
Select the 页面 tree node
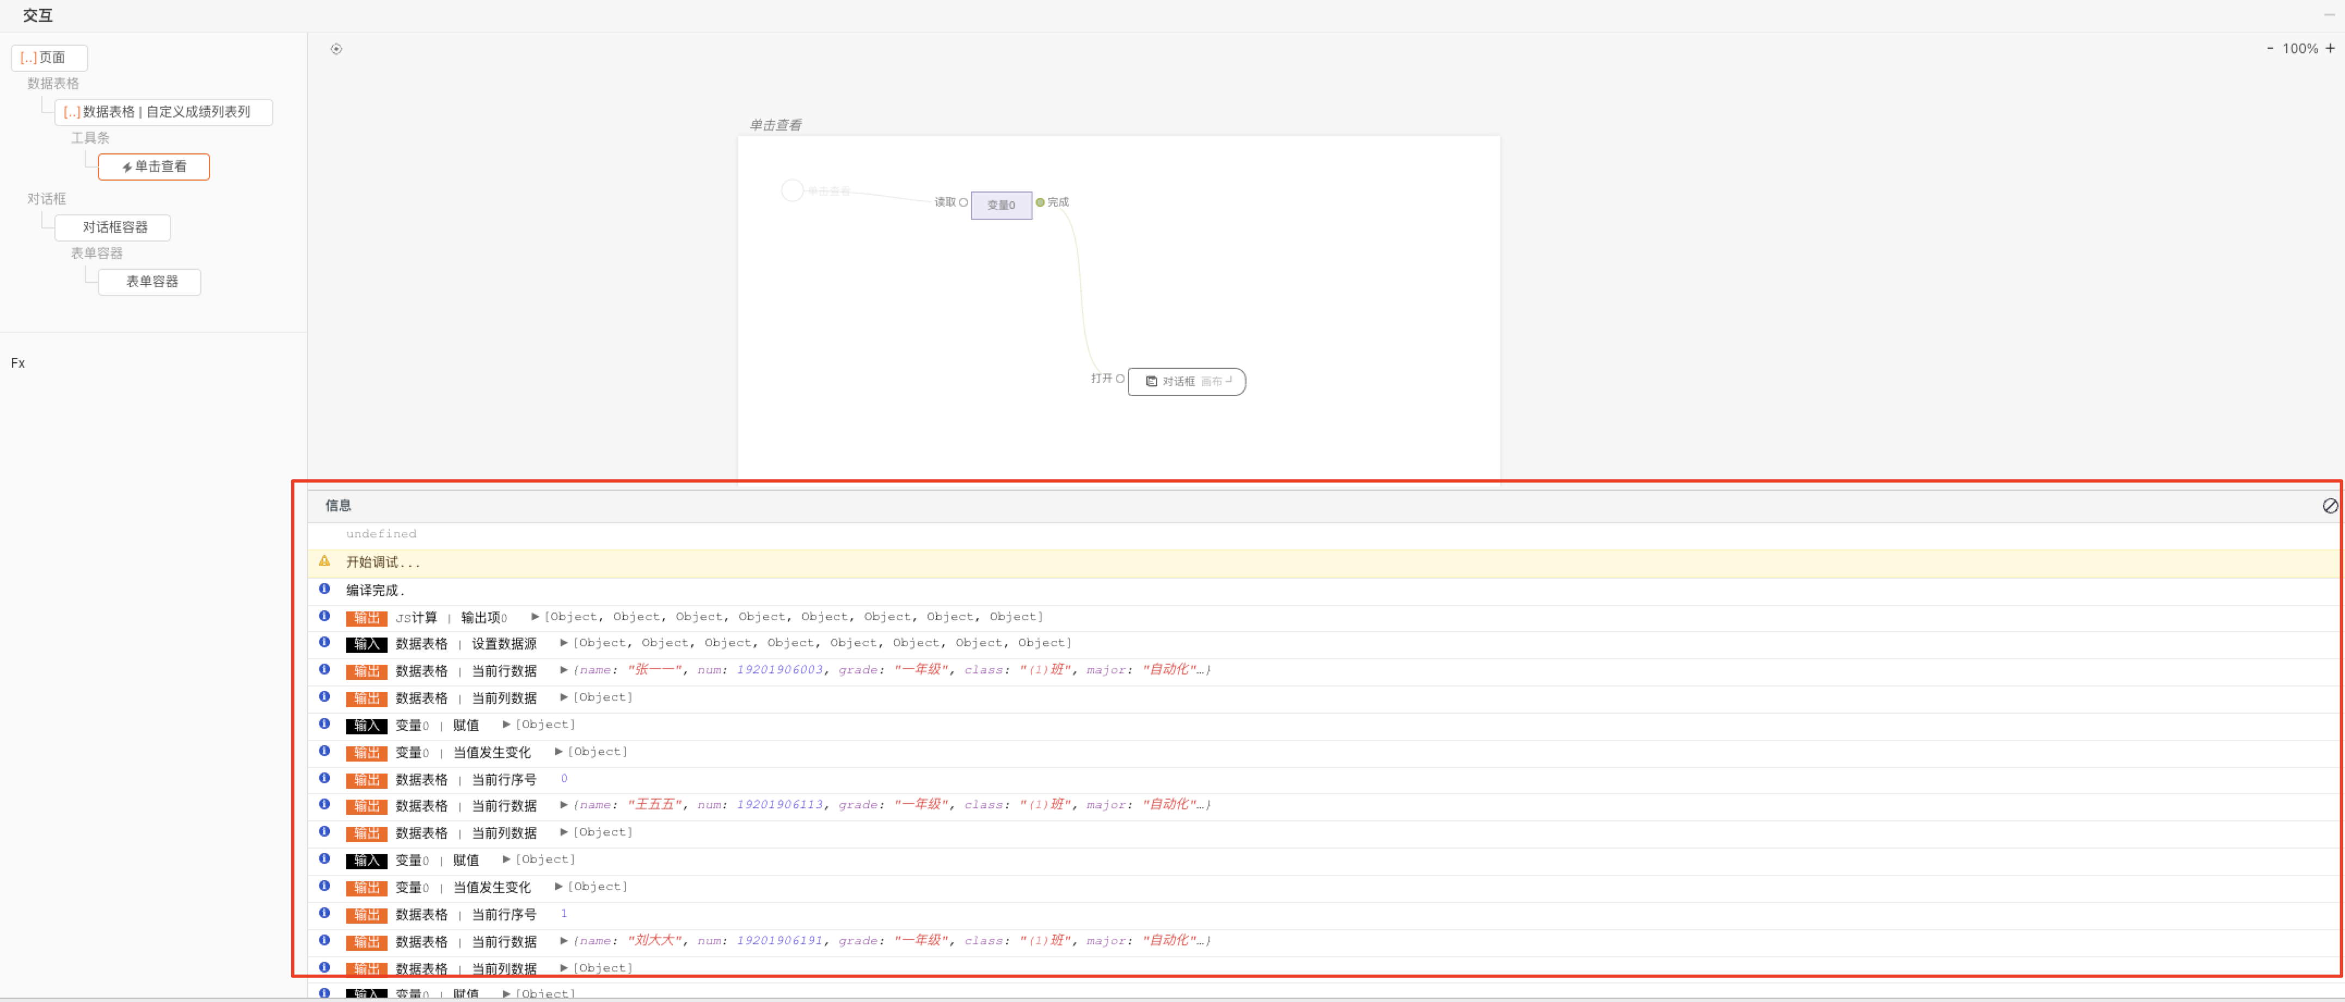click(x=49, y=57)
